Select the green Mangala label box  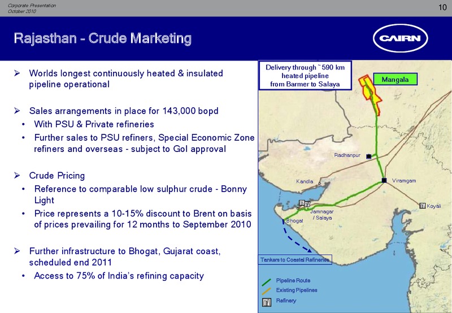[395, 79]
